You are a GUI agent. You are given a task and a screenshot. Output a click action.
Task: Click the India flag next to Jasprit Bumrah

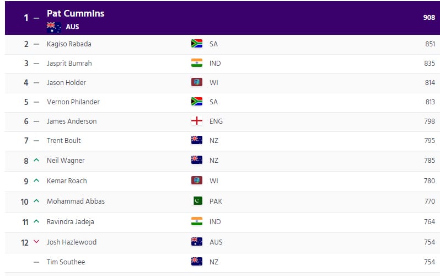(x=197, y=63)
